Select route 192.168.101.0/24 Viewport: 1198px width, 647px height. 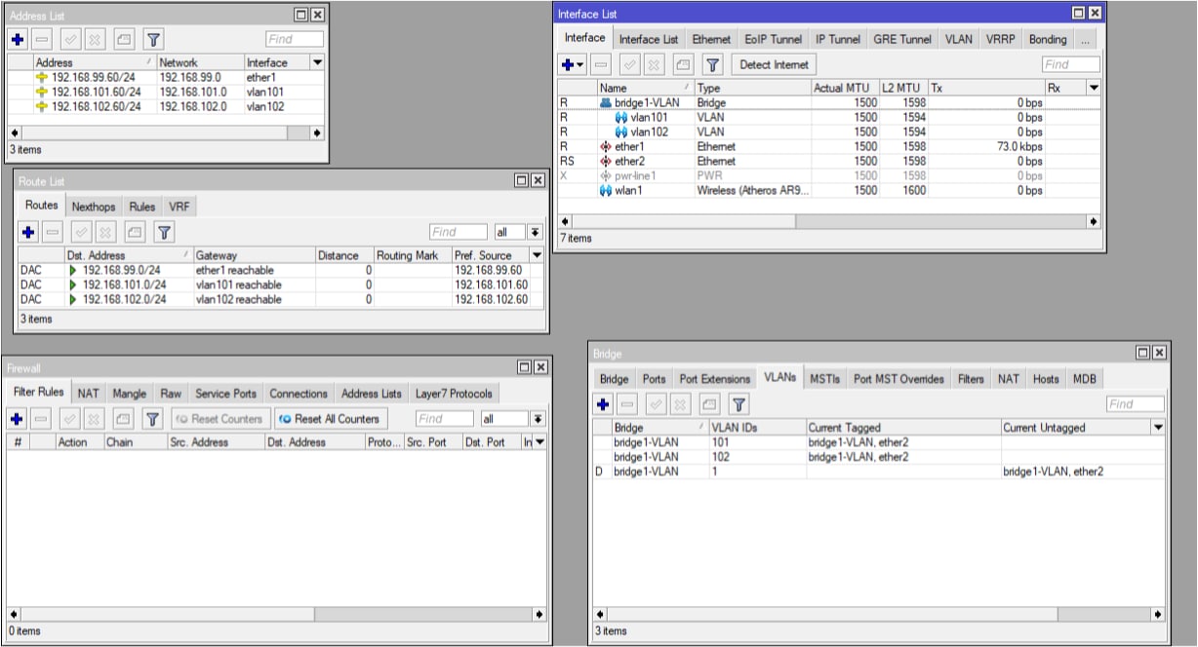coord(280,285)
